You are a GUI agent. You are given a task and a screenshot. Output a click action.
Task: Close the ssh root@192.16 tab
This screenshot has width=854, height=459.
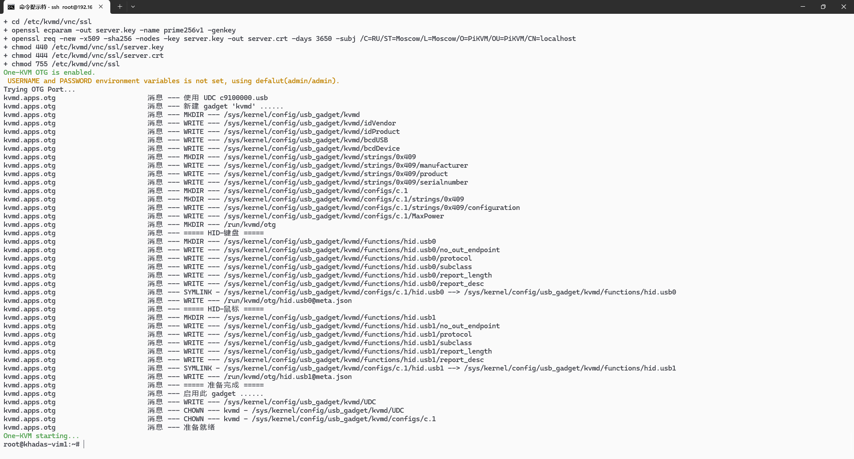101,7
